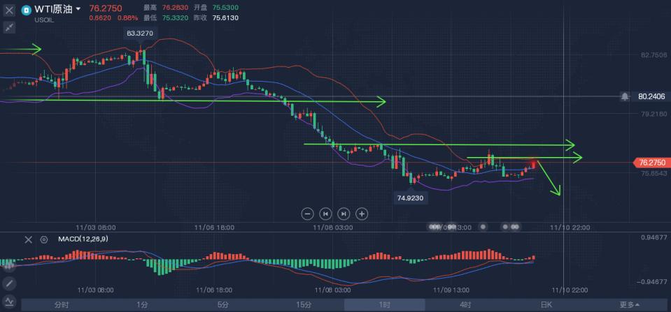Switch to the 15分 timeframe tab
Viewport: 671px width, 312px height.
(303, 305)
